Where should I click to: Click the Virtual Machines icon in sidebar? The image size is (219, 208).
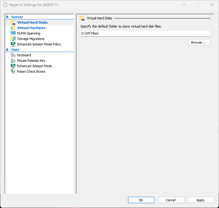13,28
